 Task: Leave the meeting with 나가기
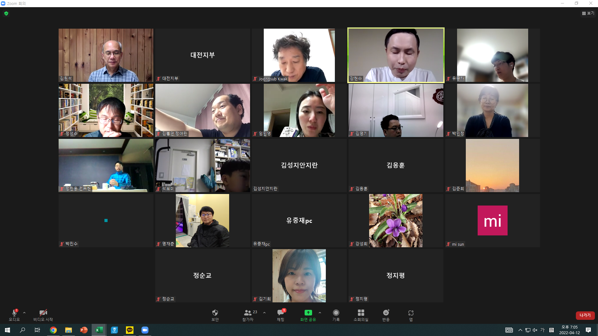[585, 315]
